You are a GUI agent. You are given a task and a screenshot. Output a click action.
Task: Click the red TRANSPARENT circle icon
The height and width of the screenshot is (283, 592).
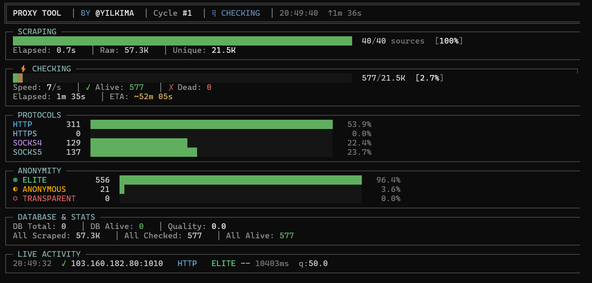[15, 199]
